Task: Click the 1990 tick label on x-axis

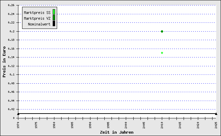Action: coord(90,125)
